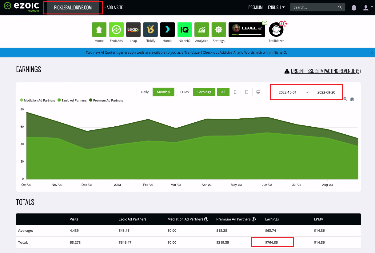Click the Average $45.46 Ezoic cell
Viewport: 375px width, 253px height.
pyautogui.click(x=124, y=230)
